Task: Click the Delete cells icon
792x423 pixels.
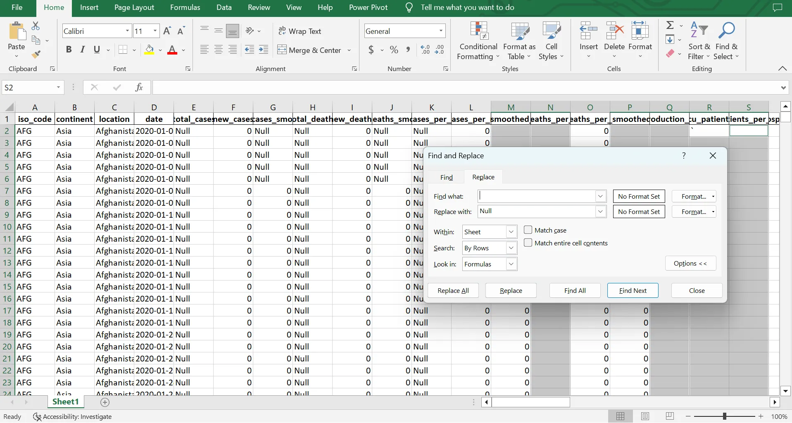Action: (x=614, y=31)
